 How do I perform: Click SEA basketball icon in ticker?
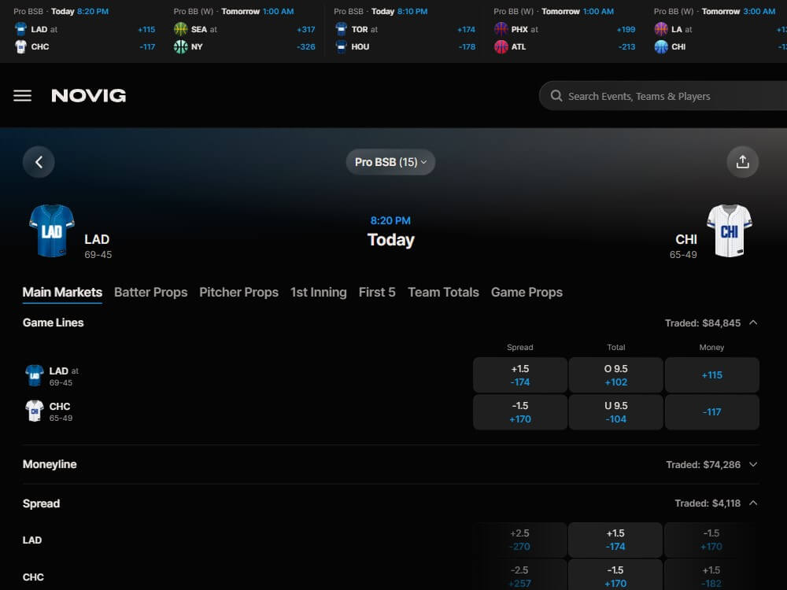tap(181, 29)
